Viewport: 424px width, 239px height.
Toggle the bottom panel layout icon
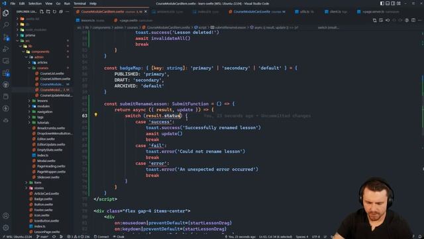coord(388,3)
